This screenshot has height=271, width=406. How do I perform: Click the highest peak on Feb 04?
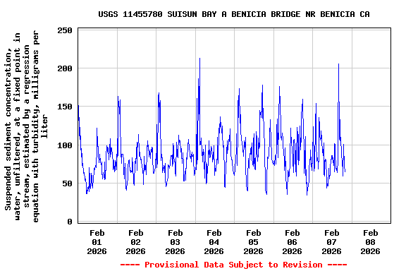coord(199,59)
